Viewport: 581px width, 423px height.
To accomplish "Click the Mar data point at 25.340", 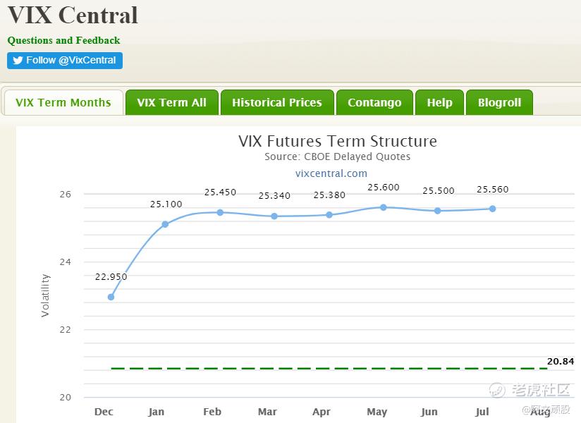I will click(x=274, y=216).
